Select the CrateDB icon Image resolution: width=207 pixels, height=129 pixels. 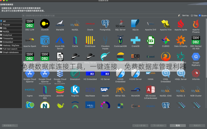point(135,40)
